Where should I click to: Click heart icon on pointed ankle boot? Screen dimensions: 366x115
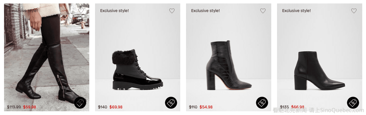click(x=354, y=11)
